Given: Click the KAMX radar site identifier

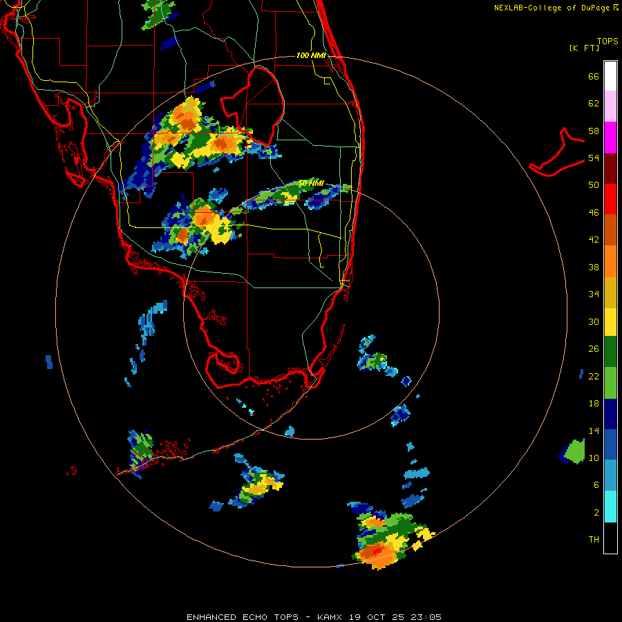Looking at the screenshot, I should point(331,617).
